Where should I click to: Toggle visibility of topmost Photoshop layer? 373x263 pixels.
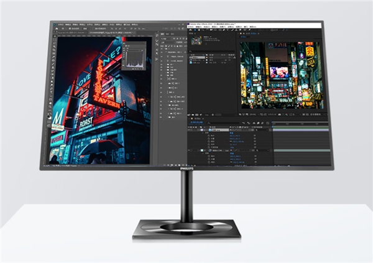pos(162,49)
